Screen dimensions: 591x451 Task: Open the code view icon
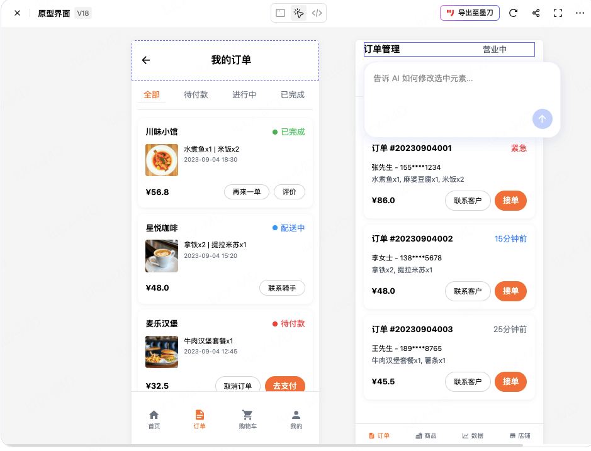pos(317,13)
